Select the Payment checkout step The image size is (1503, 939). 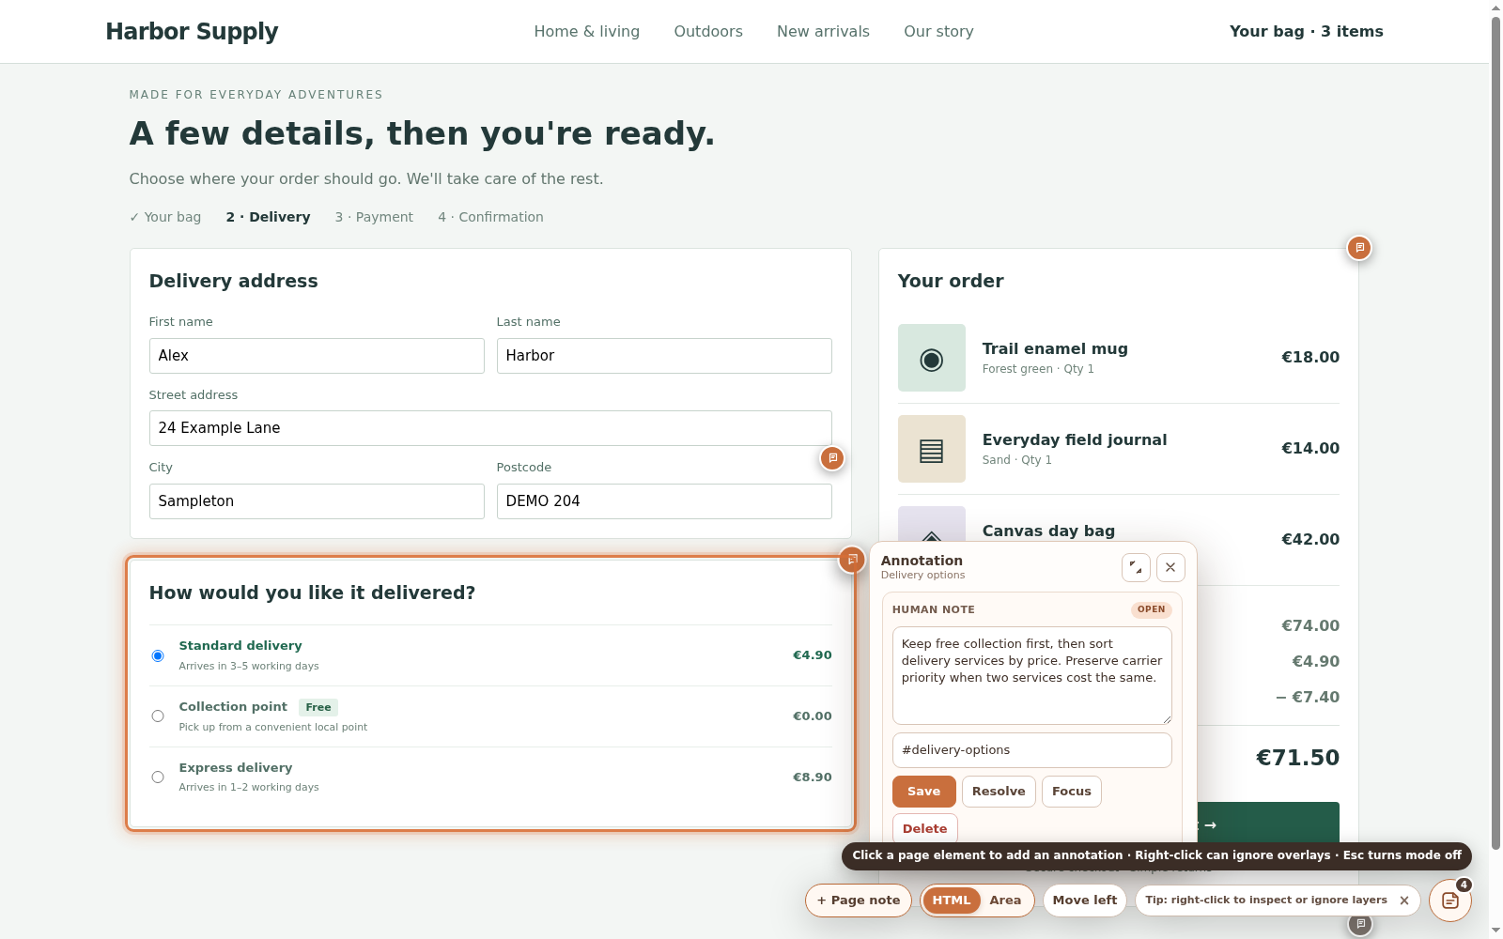[374, 217]
